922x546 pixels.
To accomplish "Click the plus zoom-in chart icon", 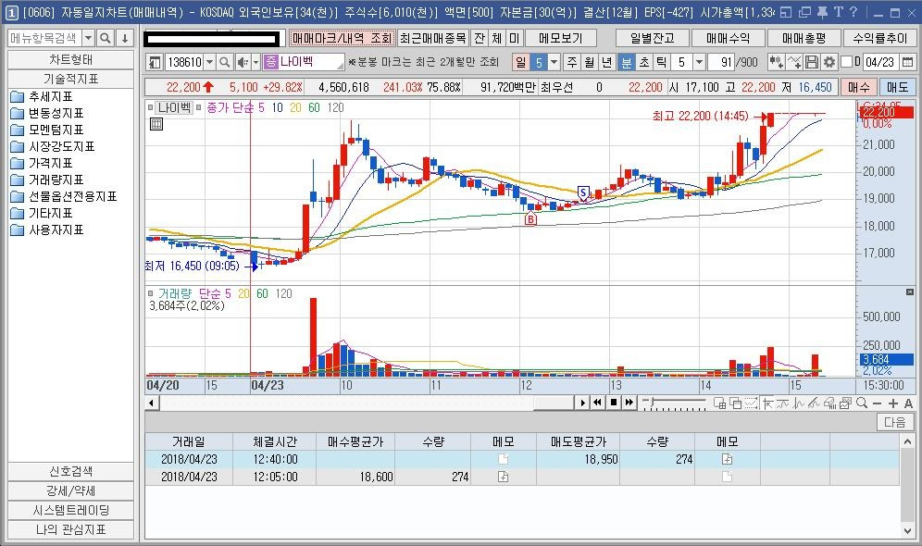I will pyautogui.click(x=892, y=403).
